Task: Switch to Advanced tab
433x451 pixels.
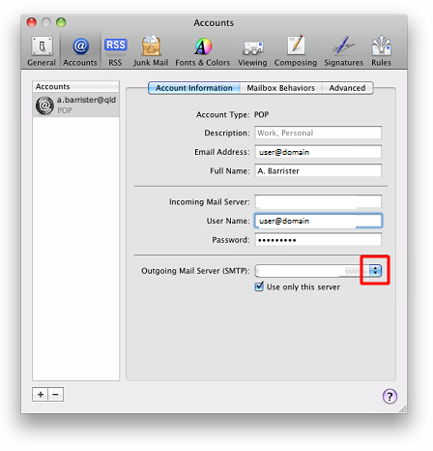Action: click(x=347, y=88)
